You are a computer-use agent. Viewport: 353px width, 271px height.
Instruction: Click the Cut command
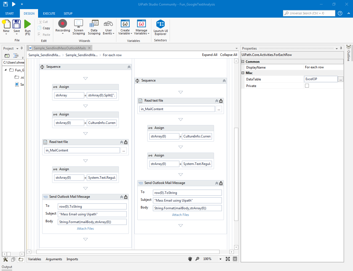tap(43, 22)
